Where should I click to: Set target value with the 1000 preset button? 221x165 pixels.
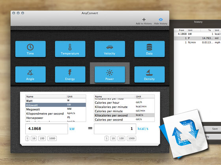pos(131,138)
